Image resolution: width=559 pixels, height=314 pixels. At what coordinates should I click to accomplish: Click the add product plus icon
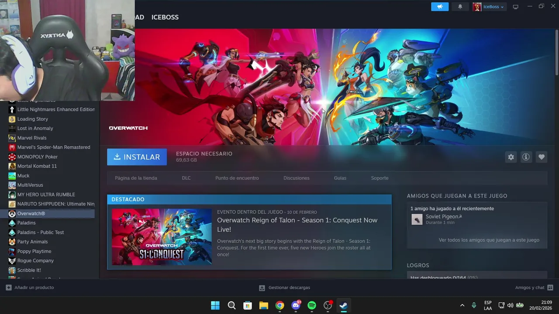coord(9,287)
